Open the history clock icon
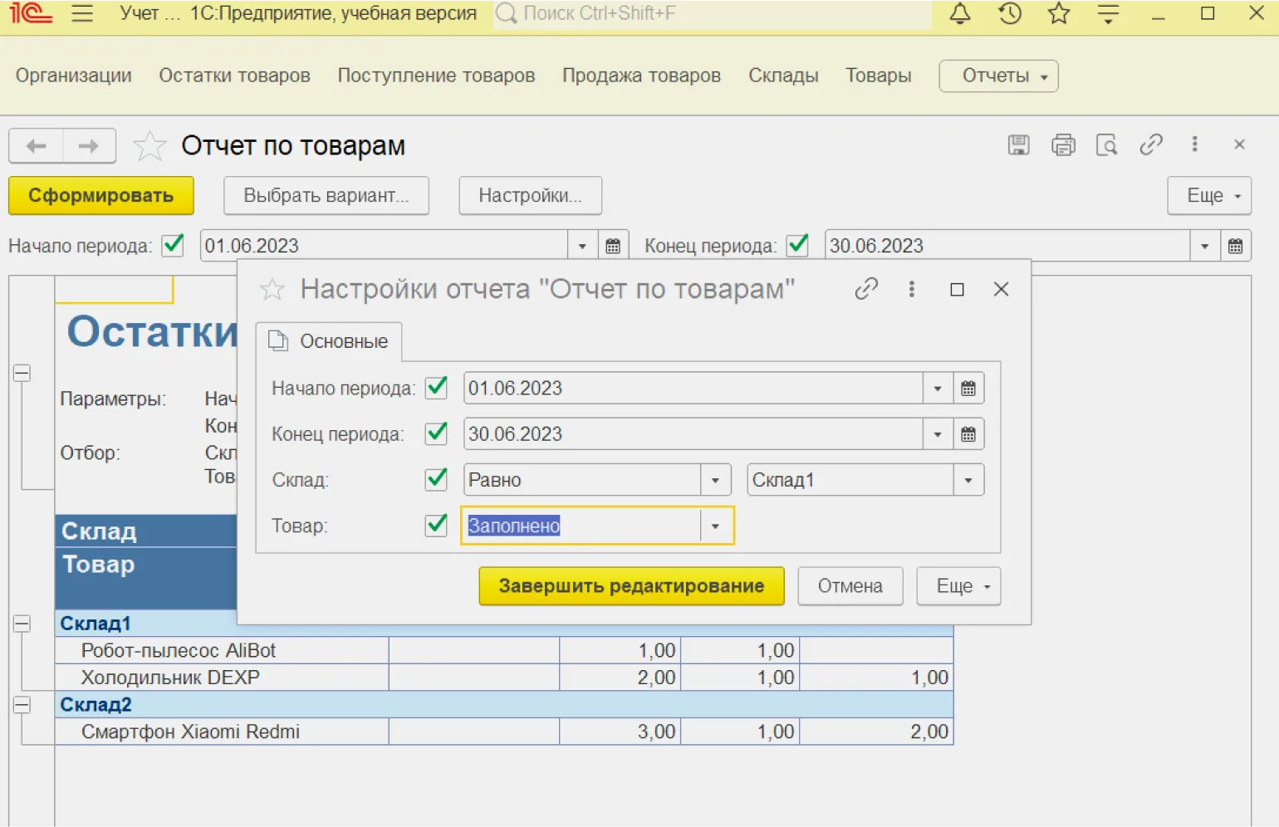 [x=1009, y=14]
